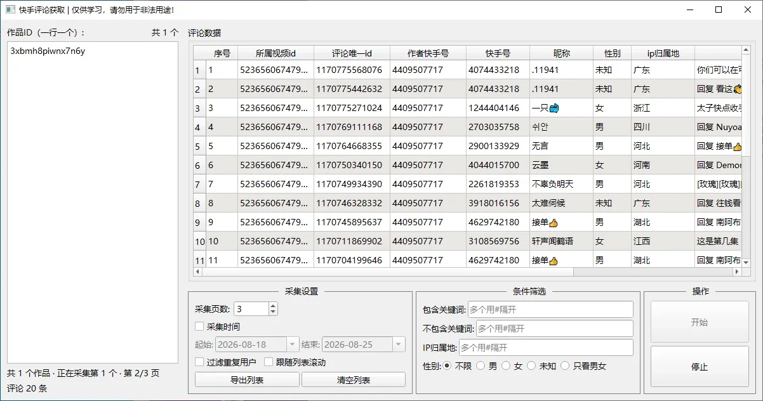Screen dimensions: 763x401
Task: Toggle 跟随列表滚动 checkbox
Action: [269, 362]
